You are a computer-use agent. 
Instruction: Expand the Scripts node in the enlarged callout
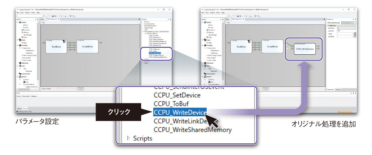click(128, 138)
